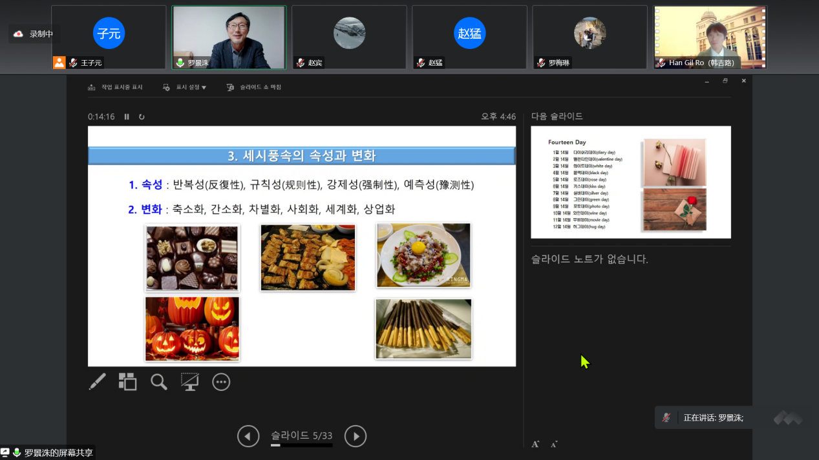Increase the notes text size
Image resolution: width=819 pixels, height=460 pixels.
tap(535, 444)
